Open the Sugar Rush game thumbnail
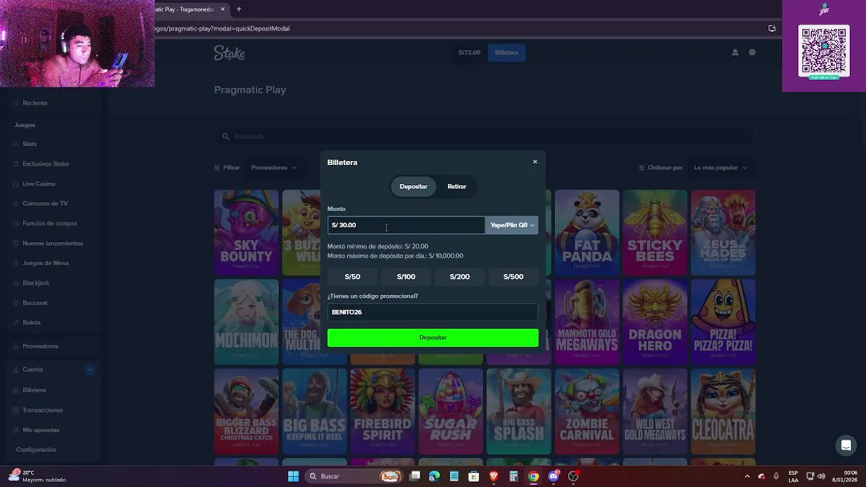This screenshot has width=866, height=487. coord(451,411)
